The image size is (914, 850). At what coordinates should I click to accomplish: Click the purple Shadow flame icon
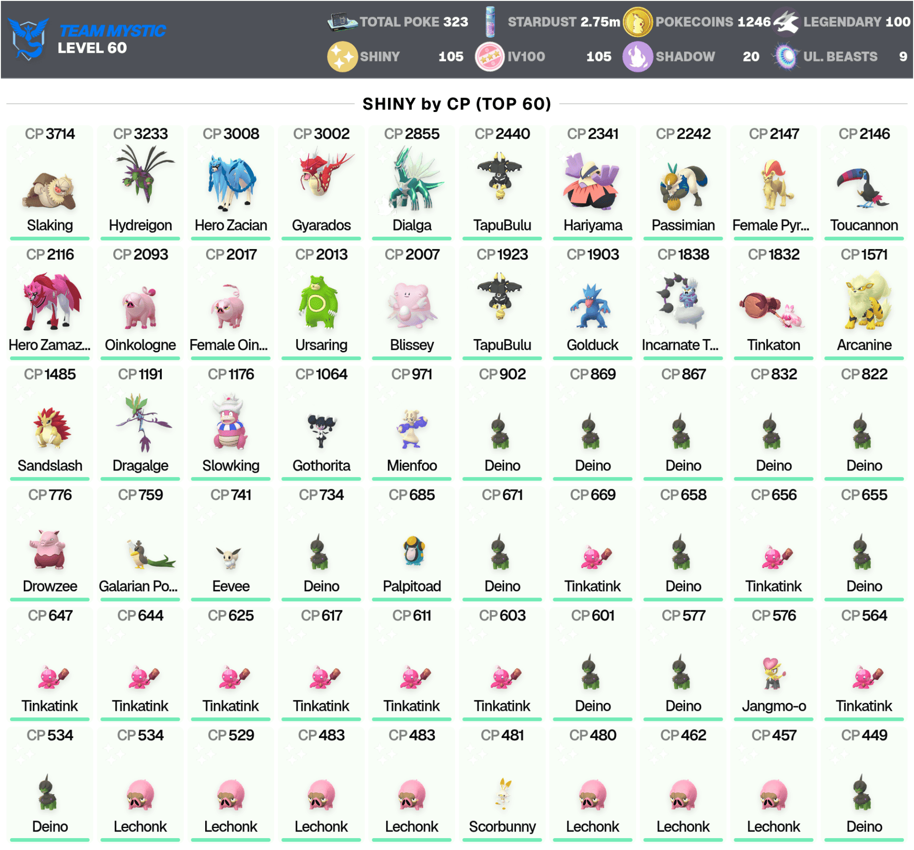coord(637,57)
